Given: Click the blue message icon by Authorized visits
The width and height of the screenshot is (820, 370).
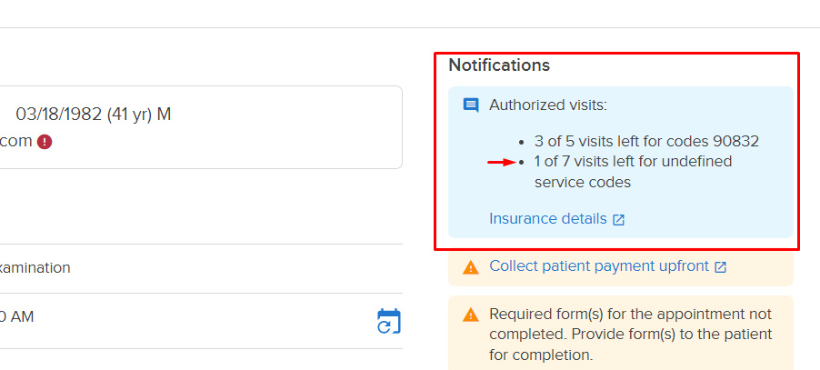Looking at the screenshot, I should (x=471, y=105).
